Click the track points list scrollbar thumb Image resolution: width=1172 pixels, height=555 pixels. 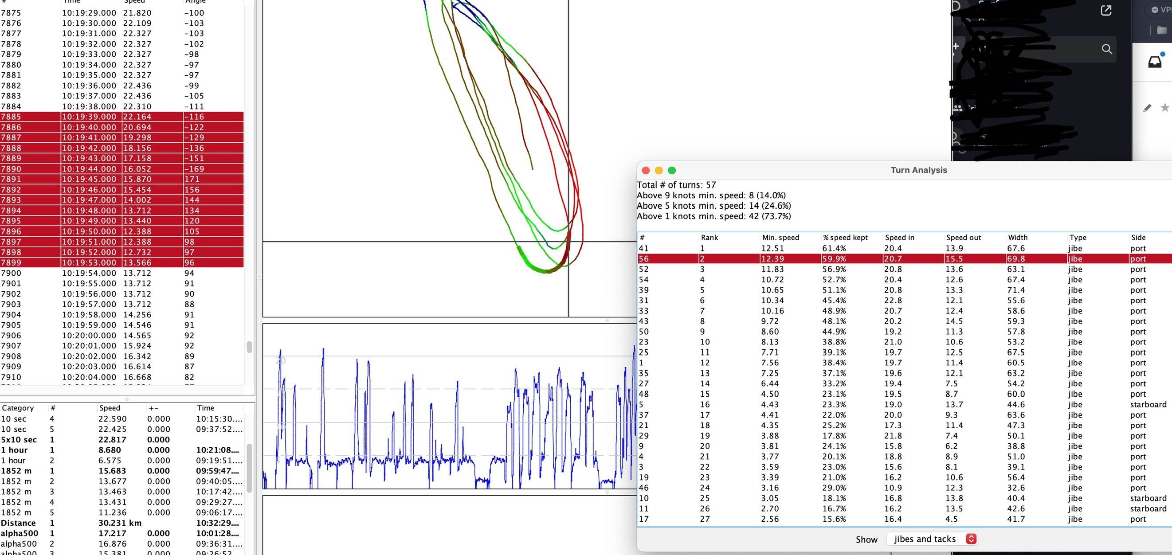coord(249,347)
